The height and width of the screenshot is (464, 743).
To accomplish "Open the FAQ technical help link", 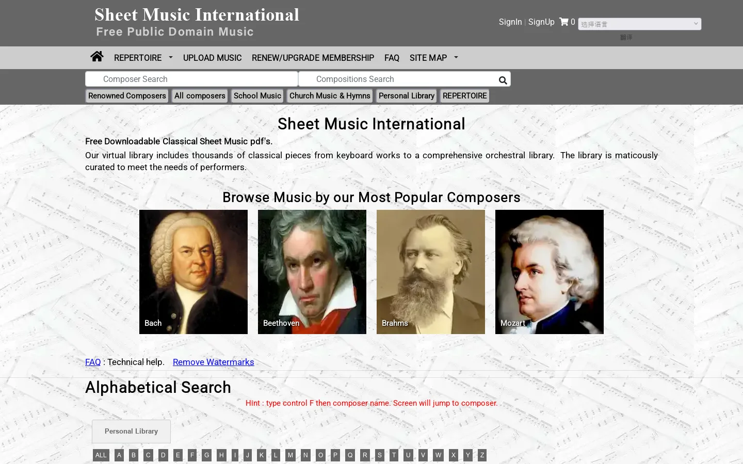I will pyautogui.click(x=93, y=362).
